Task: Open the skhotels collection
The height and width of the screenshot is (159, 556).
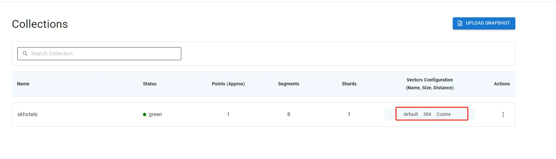Action: [28, 115]
